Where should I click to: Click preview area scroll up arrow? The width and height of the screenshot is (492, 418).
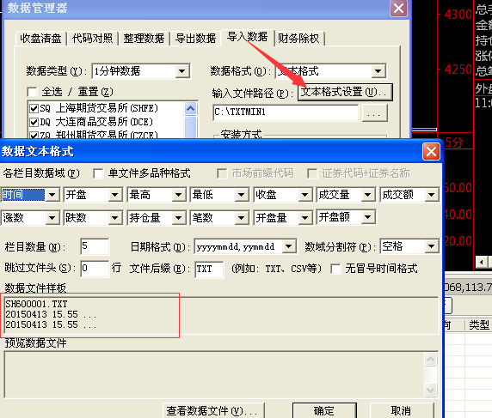(430, 359)
